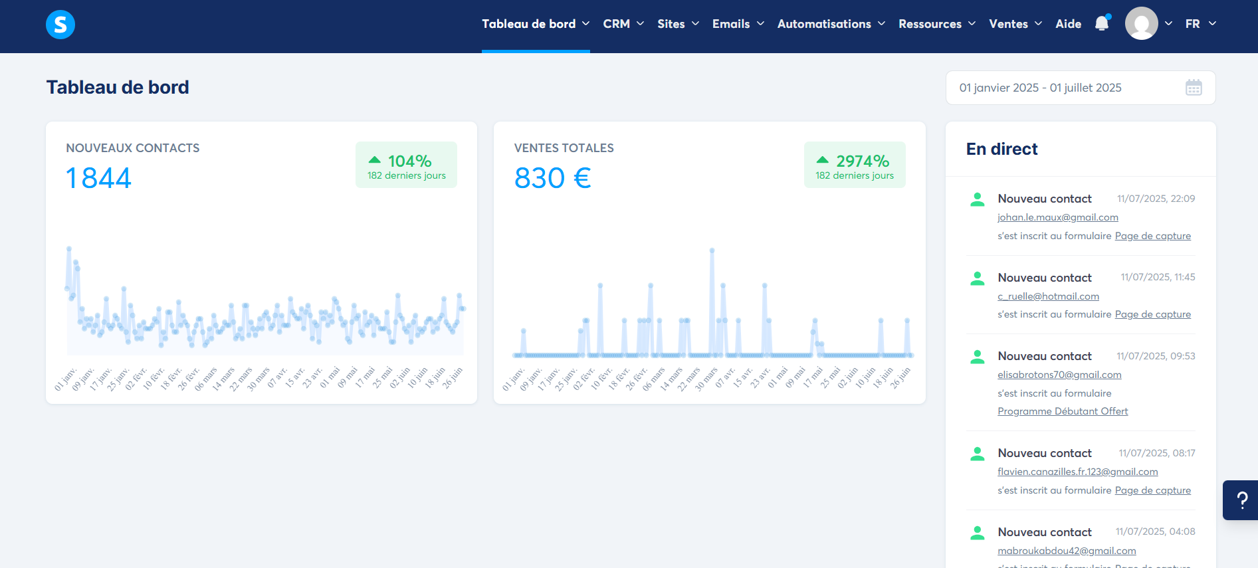The width and height of the screenshot is (1258, 568).
Task: Open elisabrotons70@gmail.com contact link
Action: [1059, 375]
